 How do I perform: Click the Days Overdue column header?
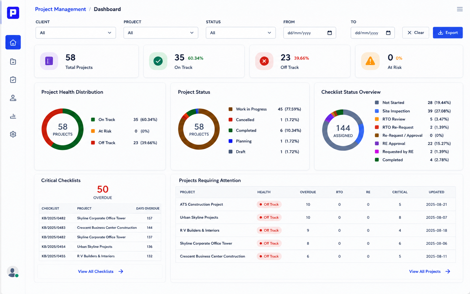(x=148, y=208)
